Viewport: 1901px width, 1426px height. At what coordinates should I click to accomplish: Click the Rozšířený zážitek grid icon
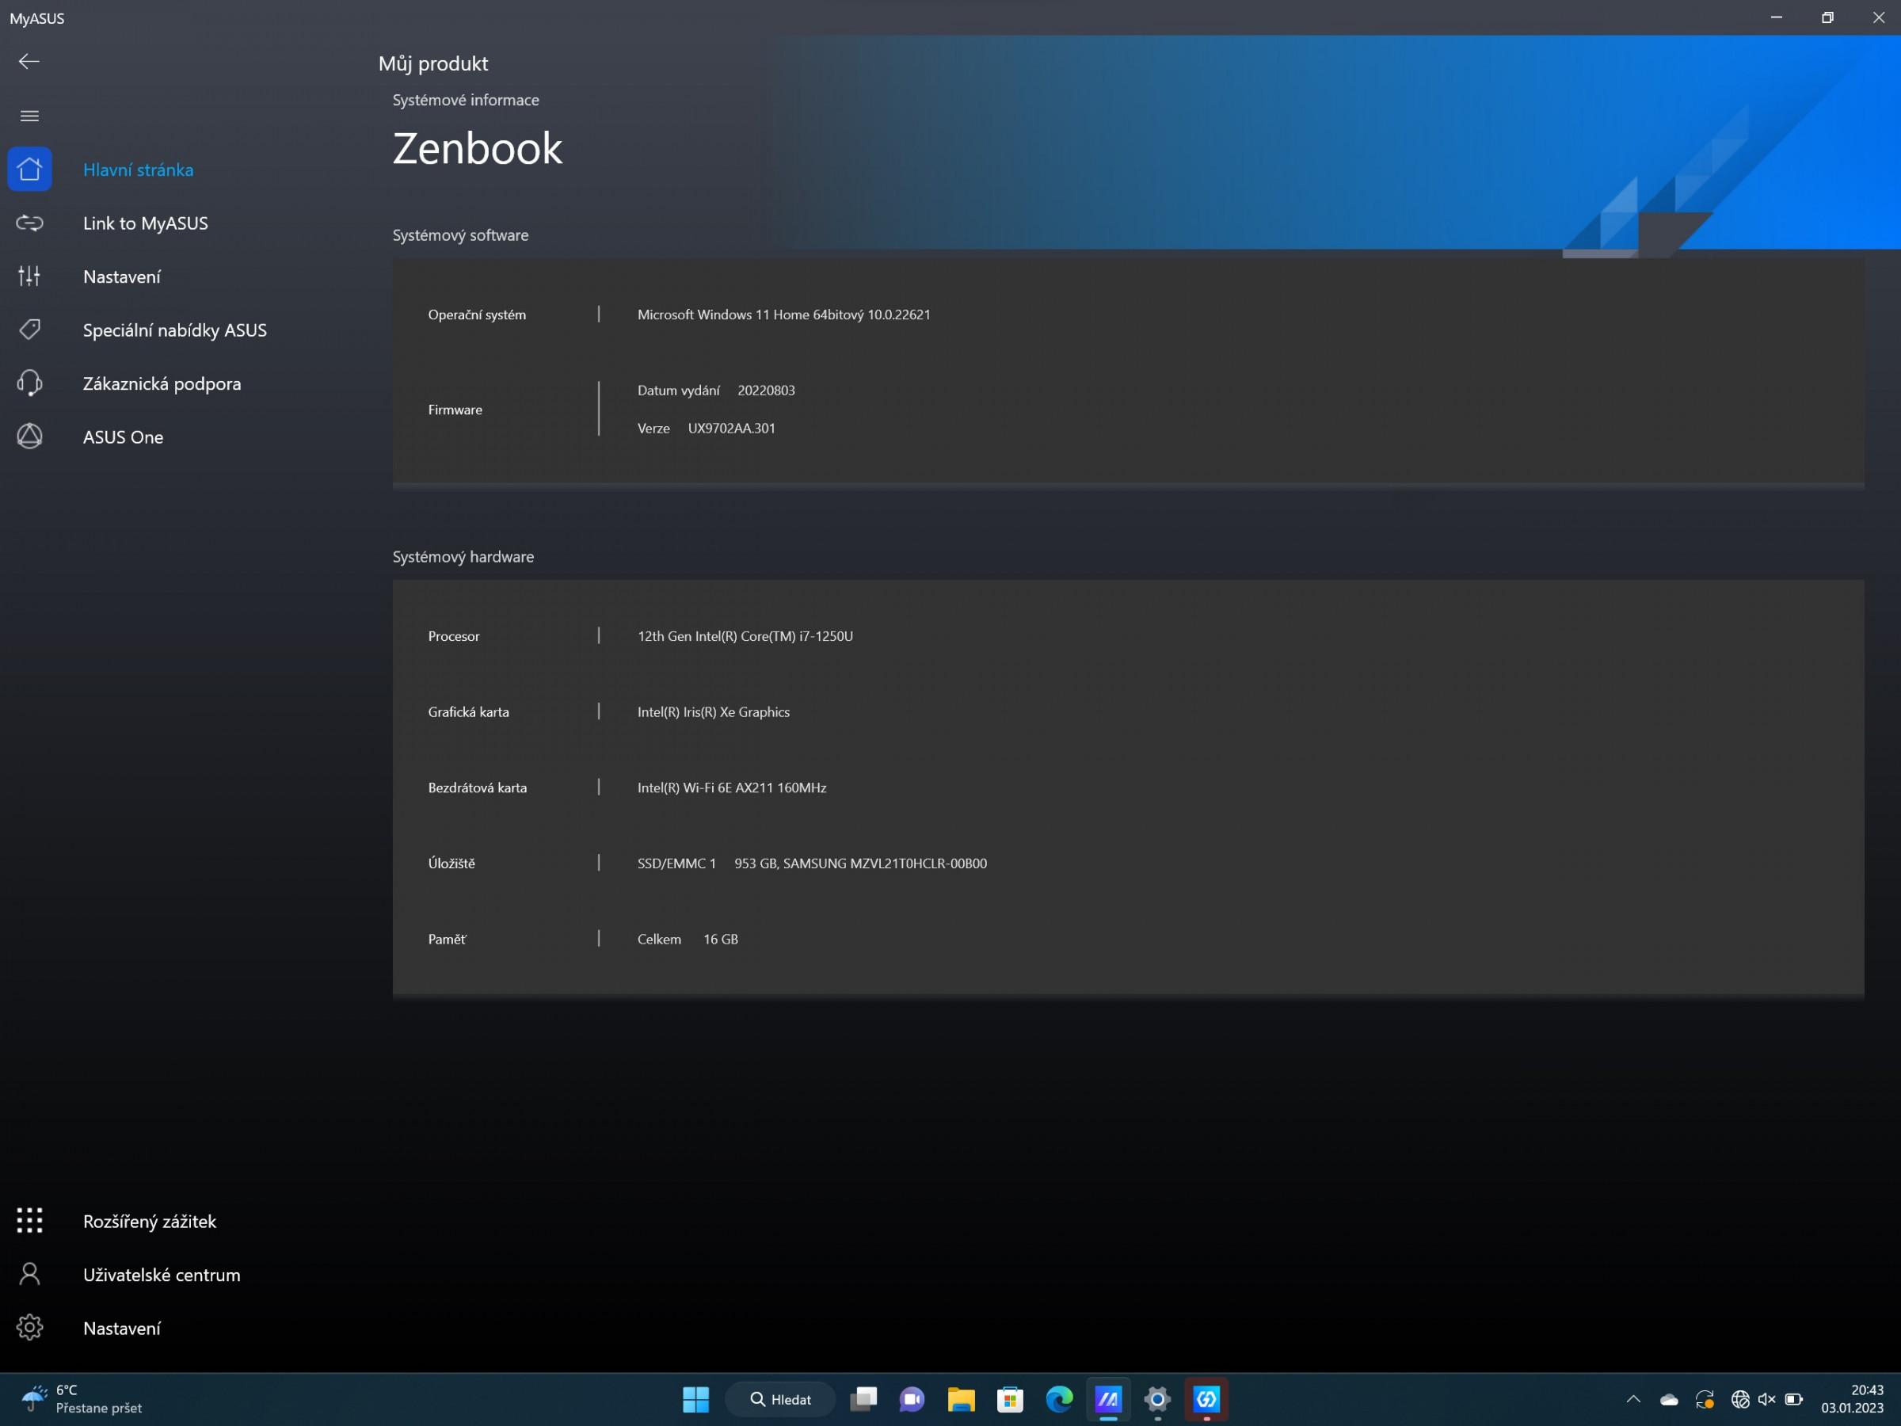[x=29, y=1221]
